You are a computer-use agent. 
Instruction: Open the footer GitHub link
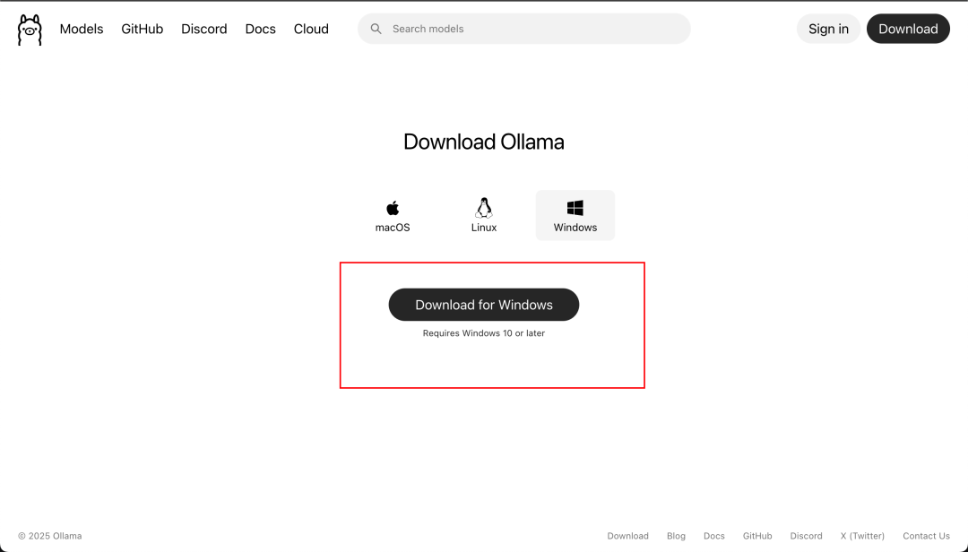point(757,536)
